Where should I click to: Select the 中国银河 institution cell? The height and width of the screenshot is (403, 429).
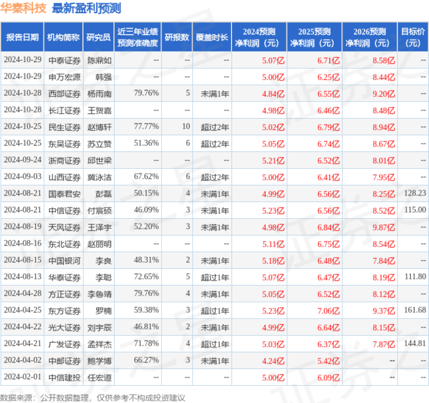click(64, 261)
